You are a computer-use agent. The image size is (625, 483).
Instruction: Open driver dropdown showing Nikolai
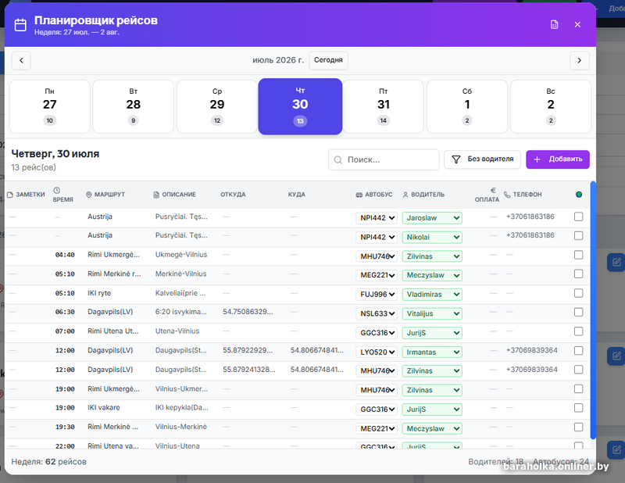[432, 238]
